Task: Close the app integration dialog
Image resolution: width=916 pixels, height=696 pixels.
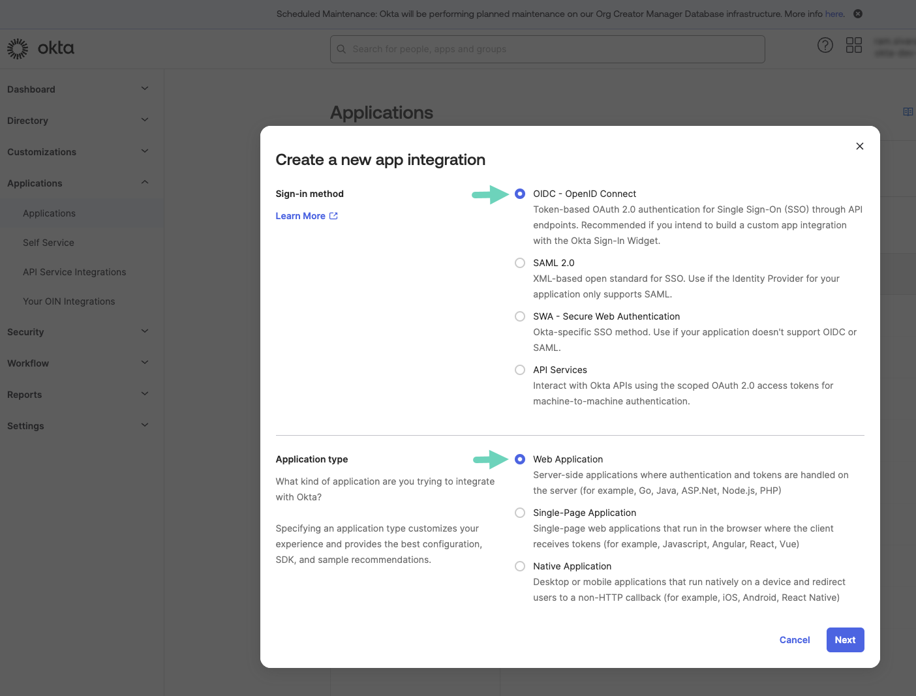Action: 859,146
